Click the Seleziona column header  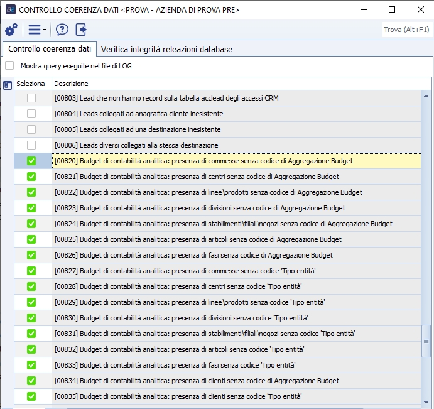31,84
